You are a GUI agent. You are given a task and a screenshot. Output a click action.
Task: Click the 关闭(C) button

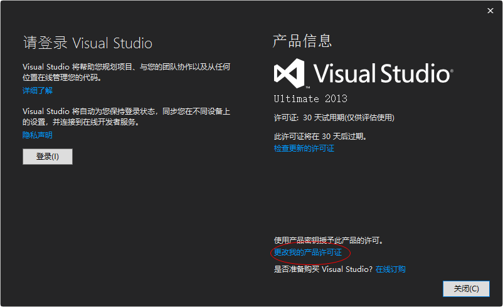(x=466, y=288)
